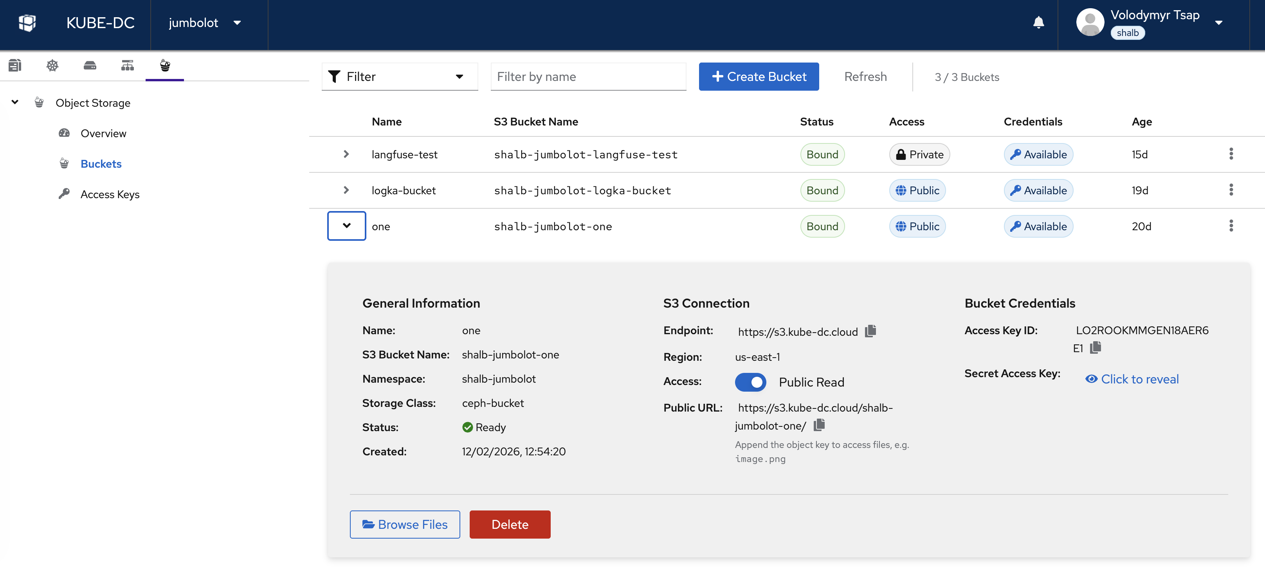Expand the langfuse-test bucket row
The width and height of the screenshot is (1265, 573).
coord(346,154)
